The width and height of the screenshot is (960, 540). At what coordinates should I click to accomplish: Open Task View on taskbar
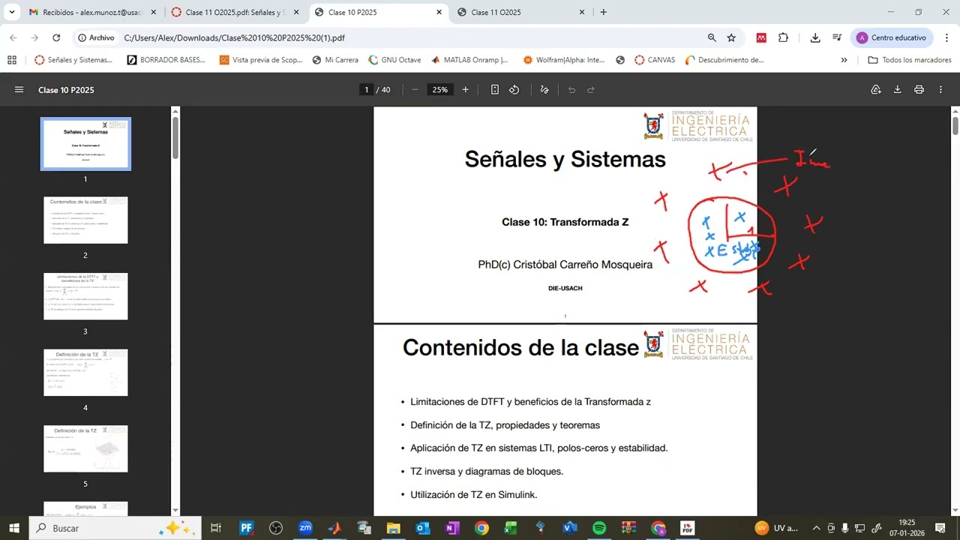coord(216,528)
